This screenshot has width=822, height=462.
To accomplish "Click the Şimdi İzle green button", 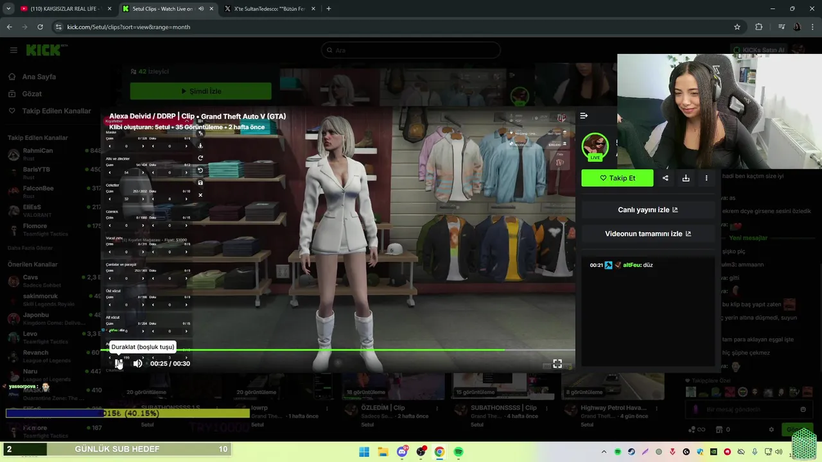I will click(x=200, y=91).
